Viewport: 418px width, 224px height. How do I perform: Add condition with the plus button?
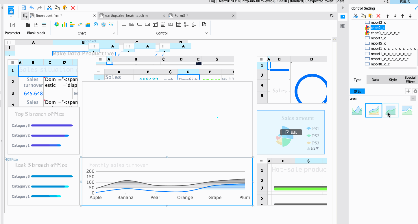point(408,91)
